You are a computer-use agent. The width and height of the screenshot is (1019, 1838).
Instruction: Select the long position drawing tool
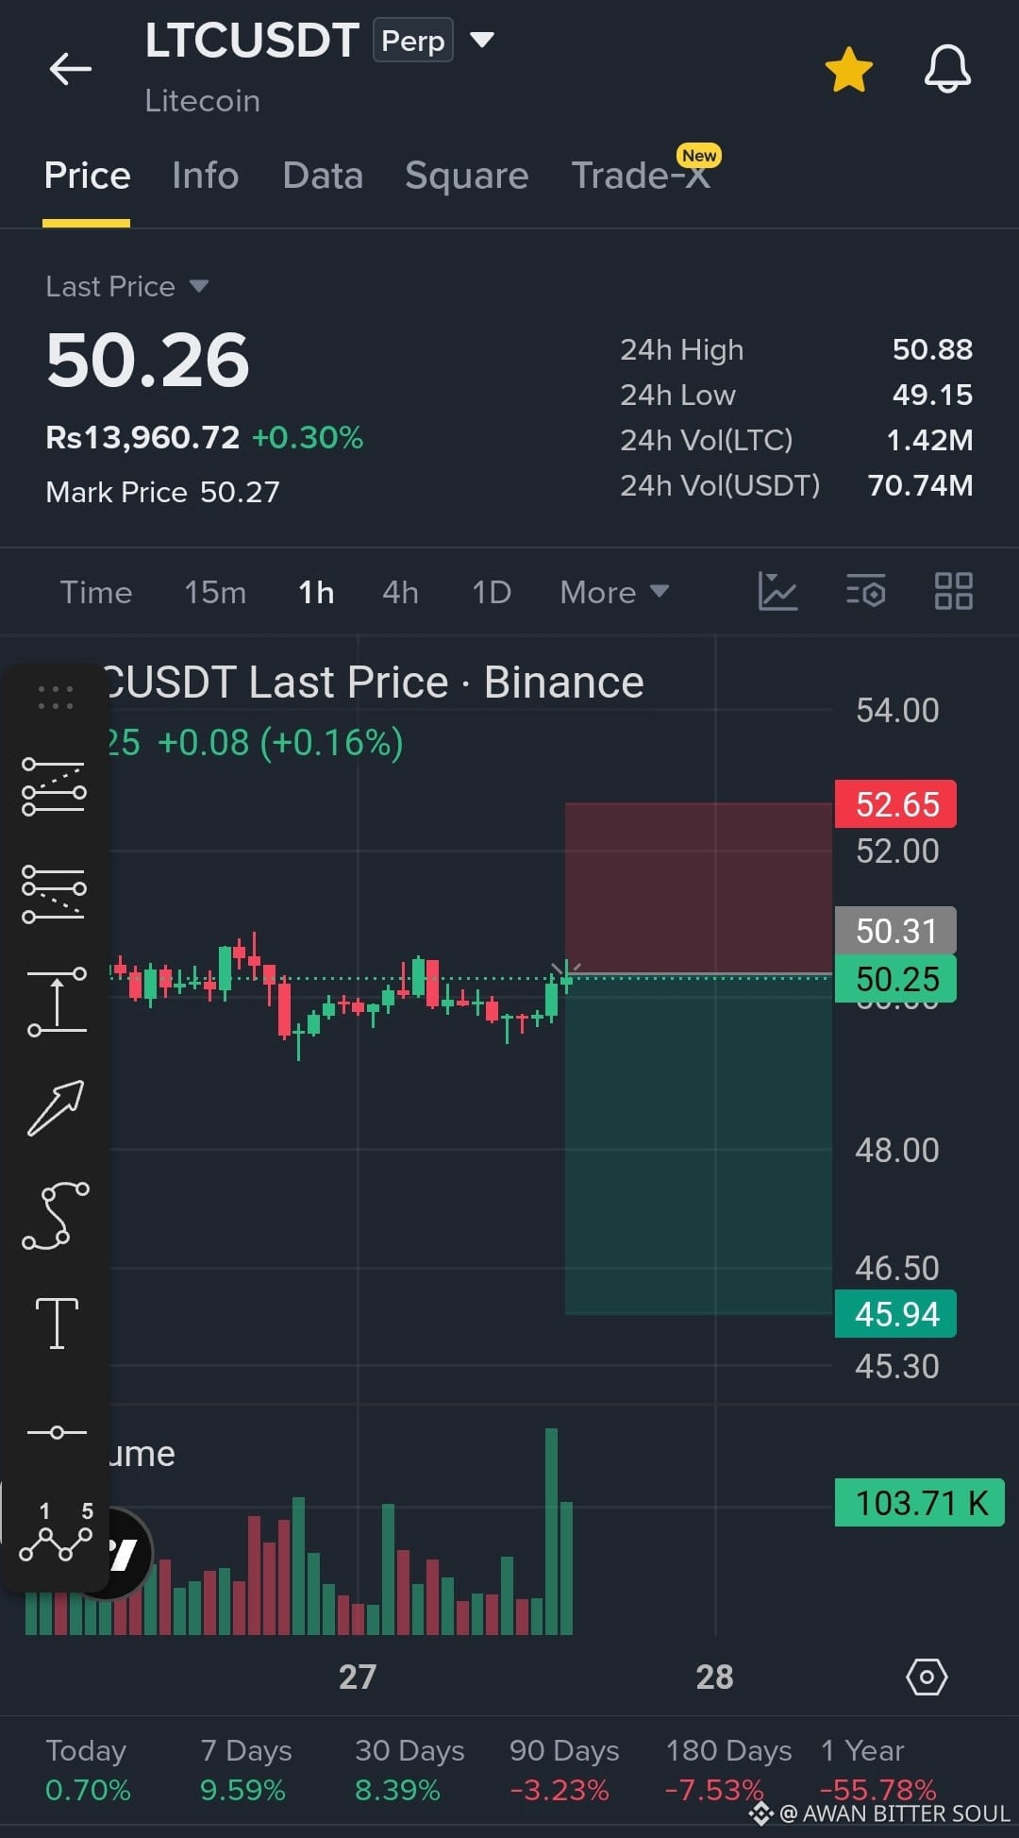[x=55, y=786]
